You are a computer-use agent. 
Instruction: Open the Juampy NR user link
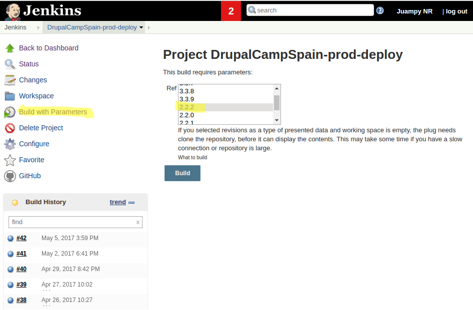tap(414, 11)
